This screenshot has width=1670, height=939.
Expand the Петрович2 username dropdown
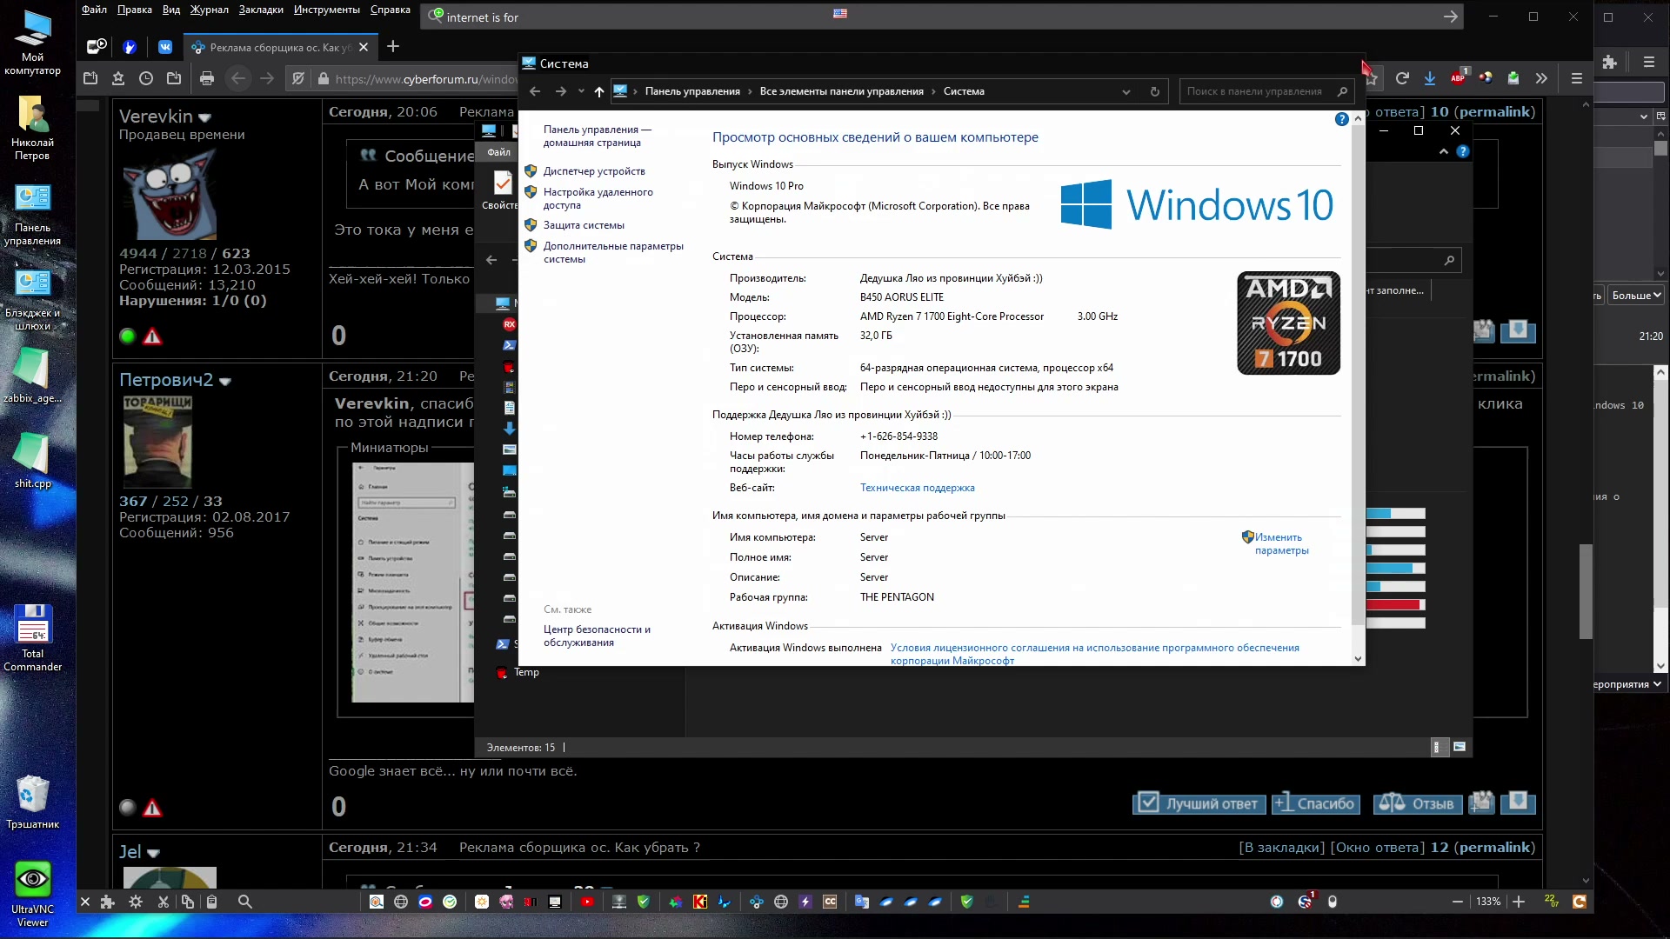tap(225, 382)
